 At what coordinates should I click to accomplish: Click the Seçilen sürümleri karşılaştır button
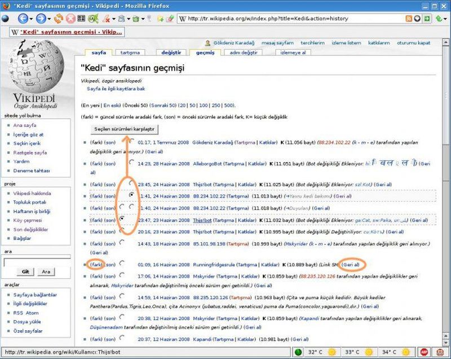124,129
